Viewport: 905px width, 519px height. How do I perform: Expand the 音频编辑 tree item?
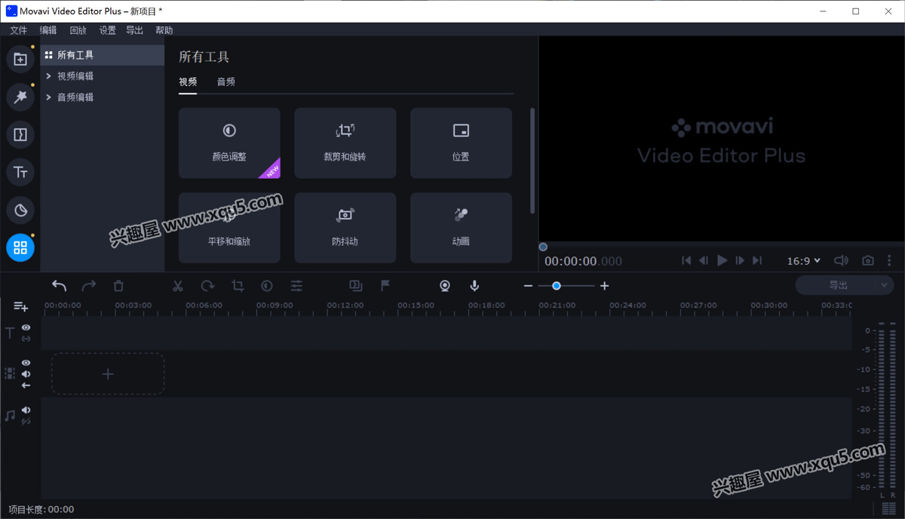tap(49, 97)
